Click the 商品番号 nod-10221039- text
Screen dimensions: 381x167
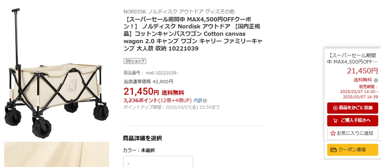[151, 73]
